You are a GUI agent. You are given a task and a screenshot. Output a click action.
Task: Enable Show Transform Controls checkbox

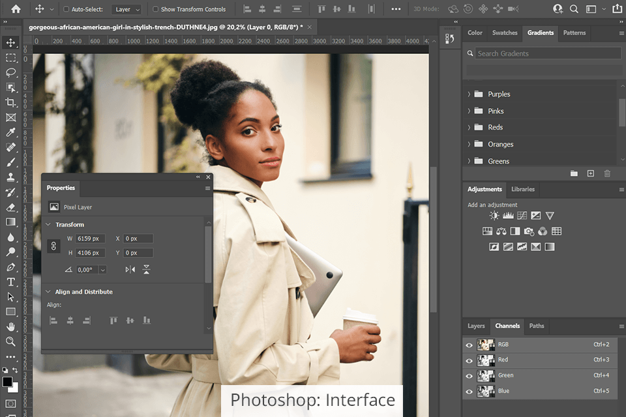156,9
